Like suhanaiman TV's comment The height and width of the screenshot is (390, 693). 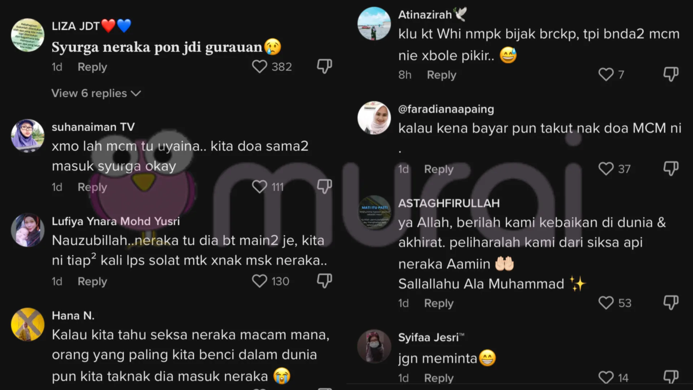259,187
